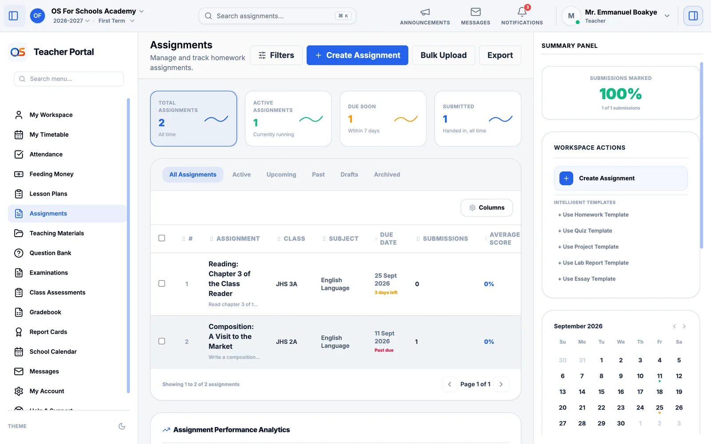
Task: Open the Messages envelope icon in header
Action: pos(475,12)
